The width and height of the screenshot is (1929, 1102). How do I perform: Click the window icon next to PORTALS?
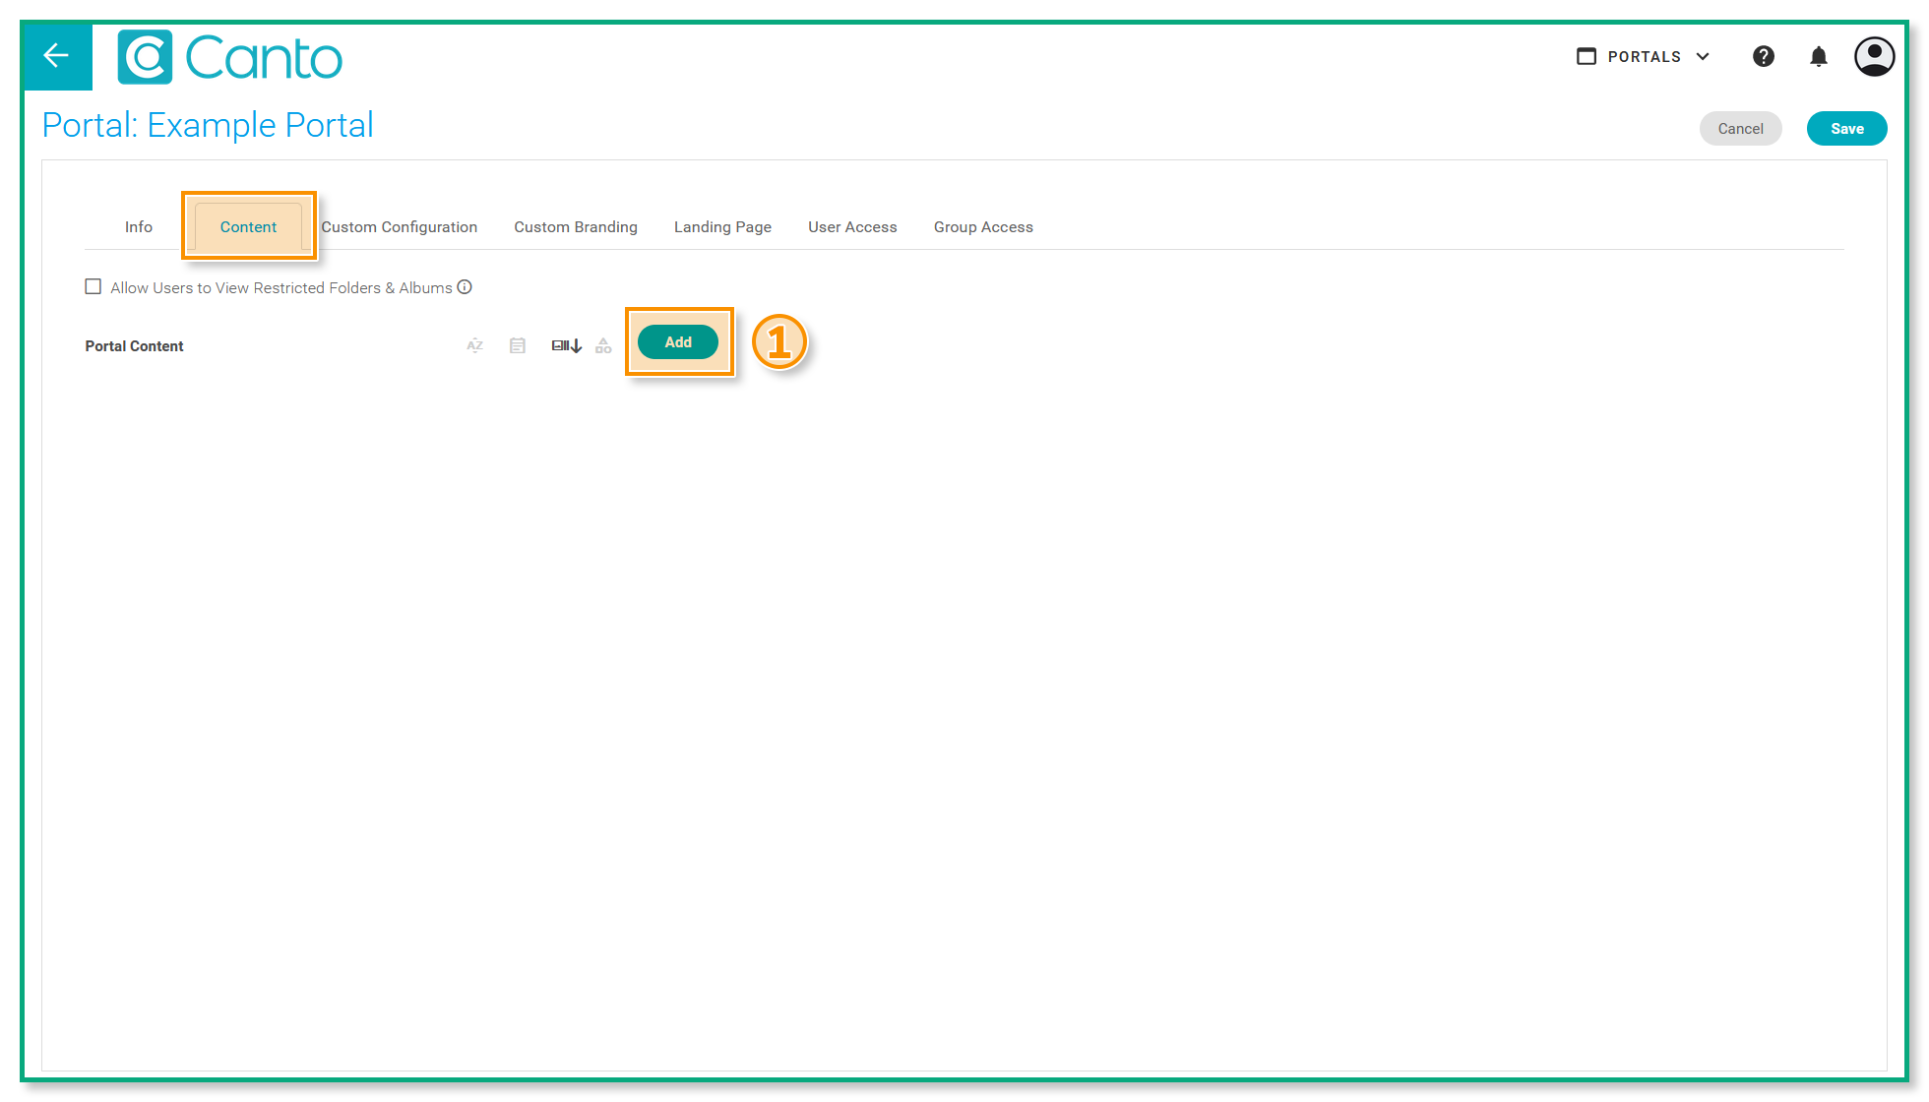pyautogui.click(x=1587, y=56)
